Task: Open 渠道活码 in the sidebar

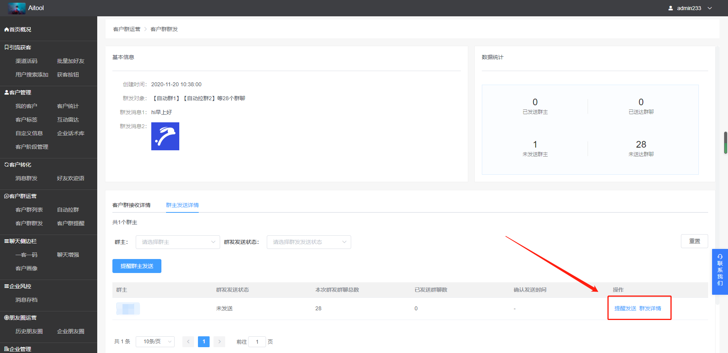Action: (x=26, y=61)
